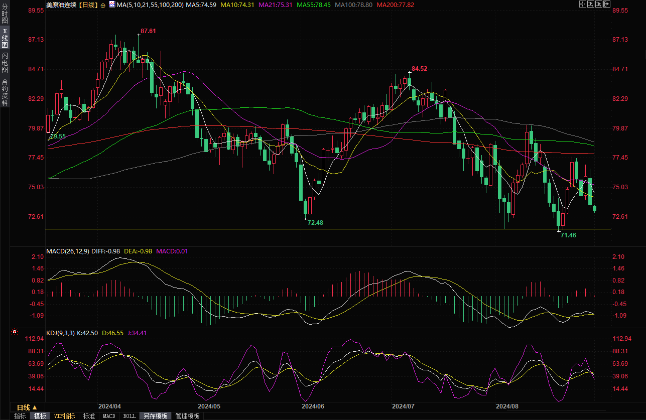Select the 指标 tab at bottom
The image size is (646, 420).
click(20, 416)
